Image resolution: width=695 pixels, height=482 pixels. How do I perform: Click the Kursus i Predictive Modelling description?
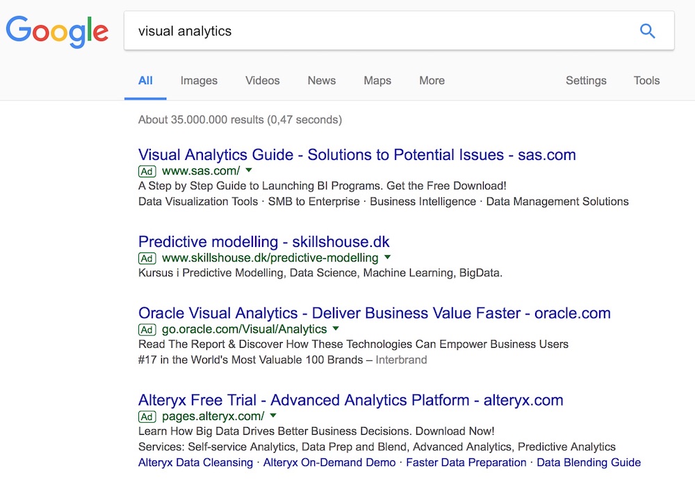[x=320, y=273]
